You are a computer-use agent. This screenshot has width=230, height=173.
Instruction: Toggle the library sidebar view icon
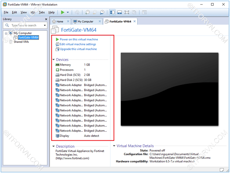tap(112, 12)
